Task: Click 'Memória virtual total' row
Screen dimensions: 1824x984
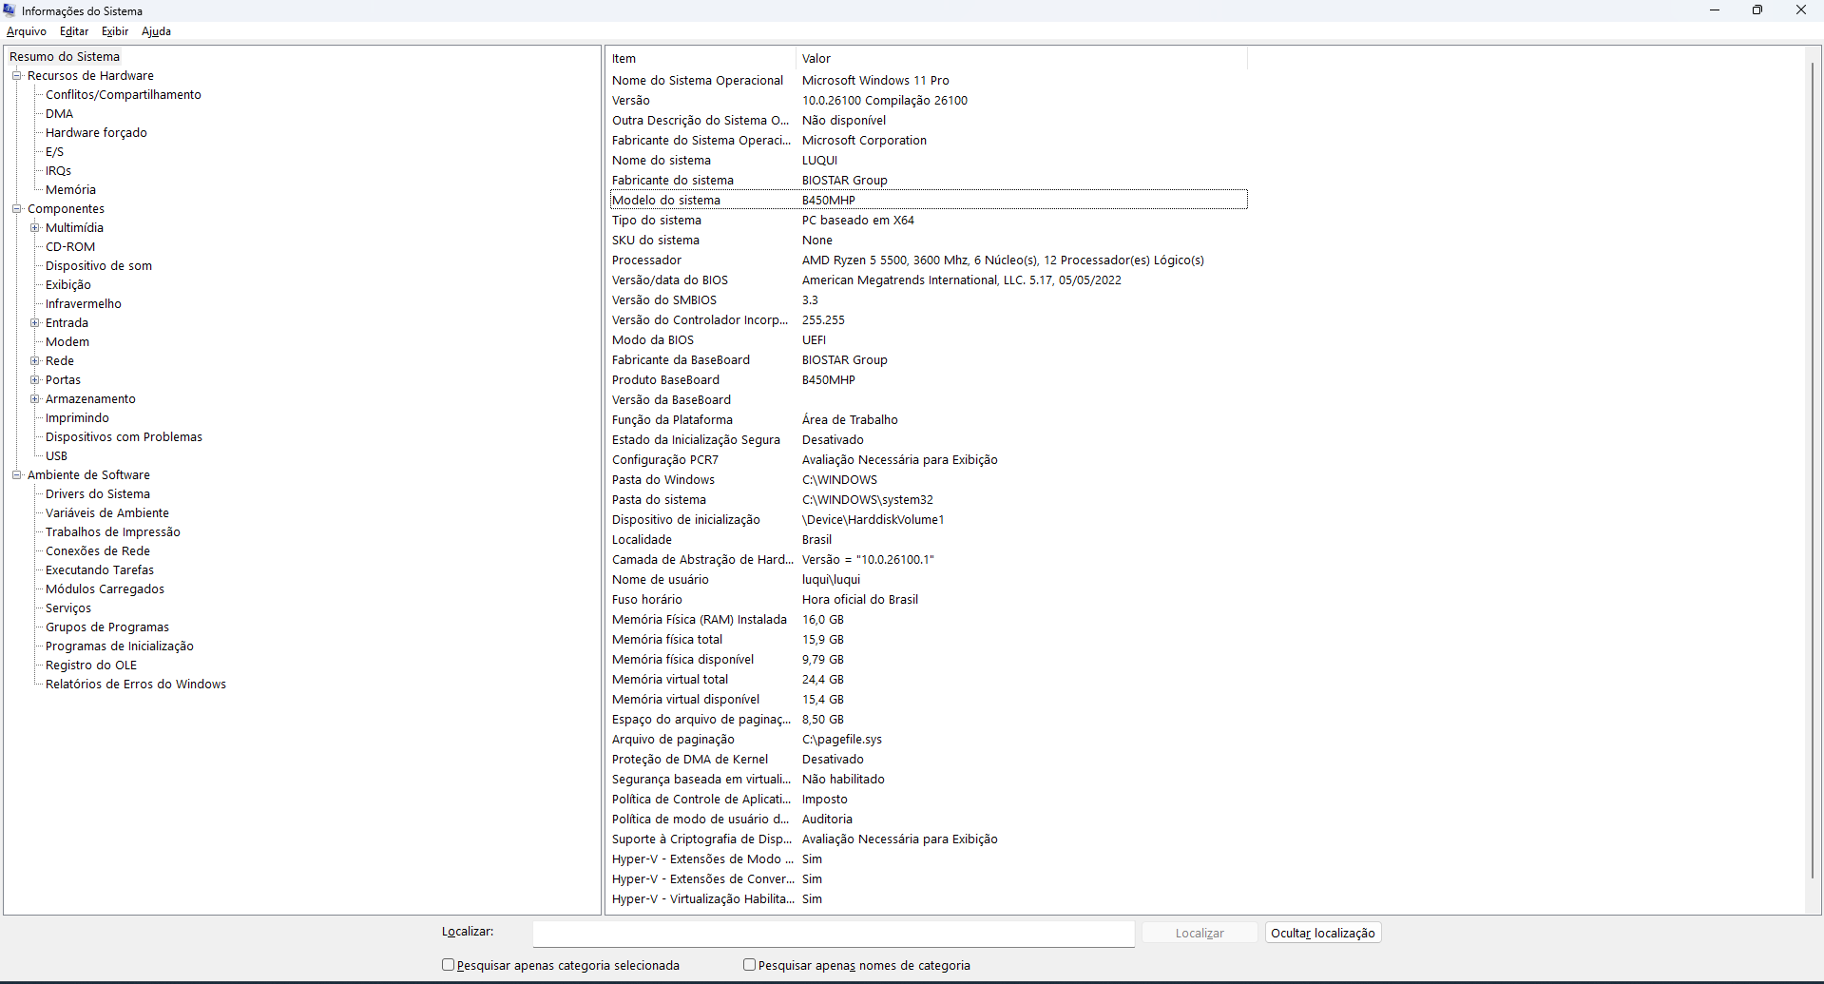Action: point(929,680)
